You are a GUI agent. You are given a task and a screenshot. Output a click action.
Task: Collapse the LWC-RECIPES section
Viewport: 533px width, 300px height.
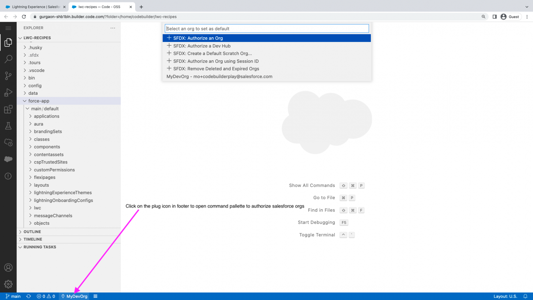pos(69,38)
